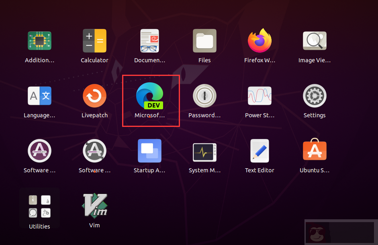378x245 pixels.
Task: Open the Image Viewer
Action: tap(315, 41)
